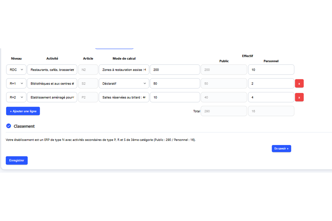
Task: Open the Salles réservées au billard dropdown
Action: tap(124, 97)
